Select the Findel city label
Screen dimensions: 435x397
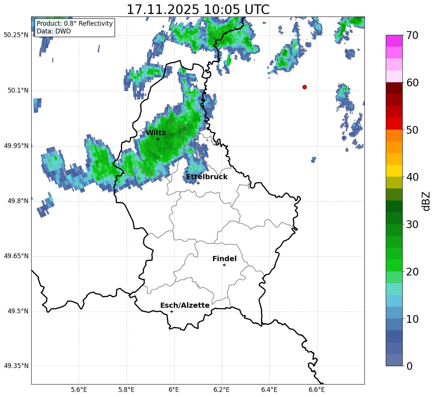tap(224, 259)
